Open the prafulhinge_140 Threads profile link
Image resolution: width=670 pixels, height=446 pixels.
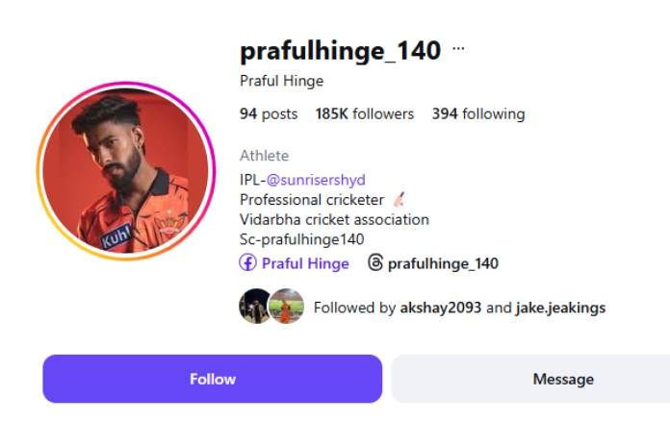click(x=443, y=263)
